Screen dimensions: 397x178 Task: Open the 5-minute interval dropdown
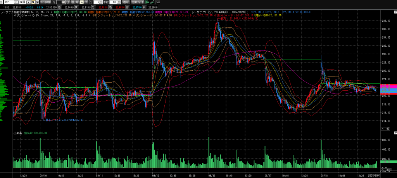point(101,2)
